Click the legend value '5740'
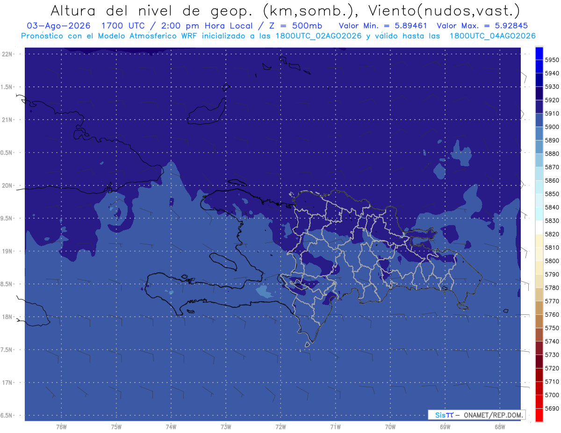561x433 pixels. 552,341
